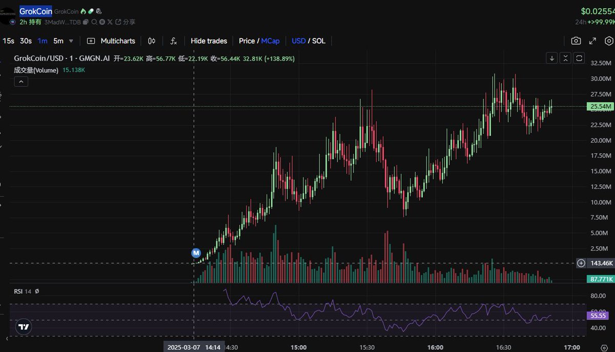The image size is (615, 352).
Task: Expand the timeframe dropdown arrow
Action: pos(71,41)
